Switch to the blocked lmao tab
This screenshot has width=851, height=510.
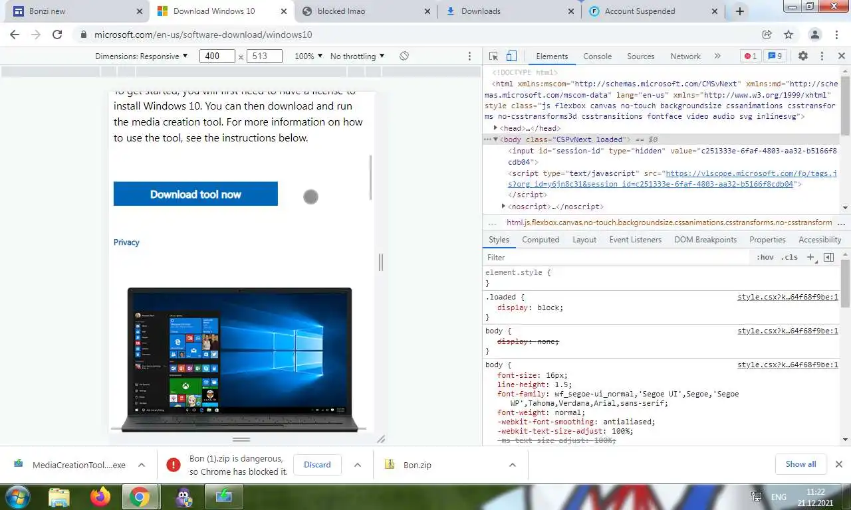click(366, 11)
